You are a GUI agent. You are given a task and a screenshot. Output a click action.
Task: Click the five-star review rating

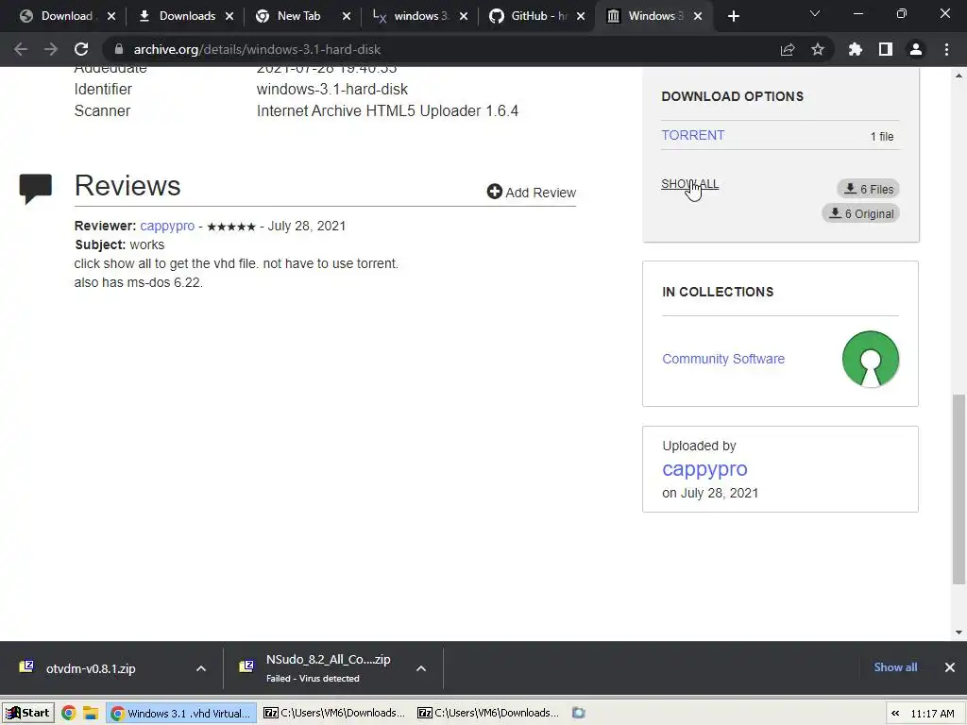231,227
